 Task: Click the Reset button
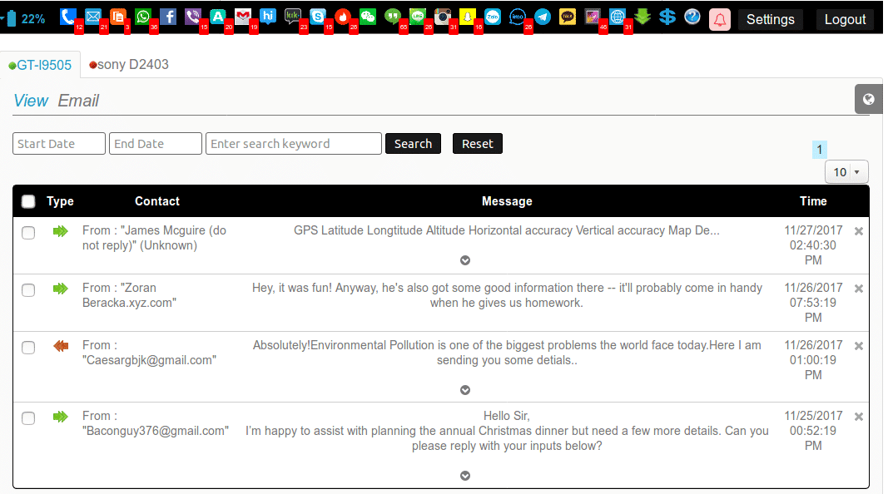click(x=477, y=143)
